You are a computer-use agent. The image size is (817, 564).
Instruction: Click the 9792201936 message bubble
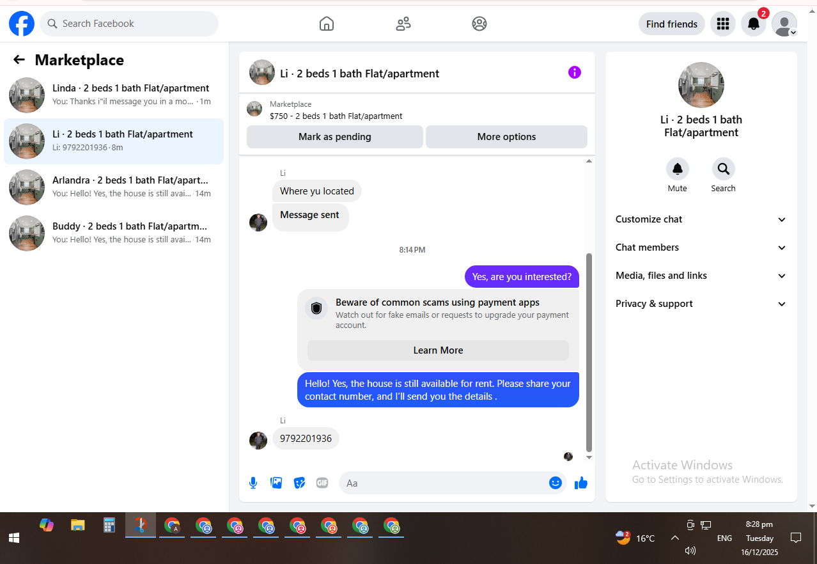(306, 439)
